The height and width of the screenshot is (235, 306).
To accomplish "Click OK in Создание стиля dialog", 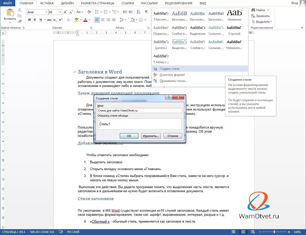I will (x=129, y=136).
